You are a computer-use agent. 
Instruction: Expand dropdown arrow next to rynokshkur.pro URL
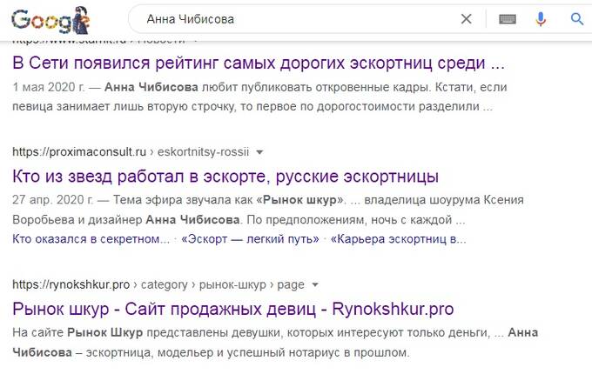315,285
